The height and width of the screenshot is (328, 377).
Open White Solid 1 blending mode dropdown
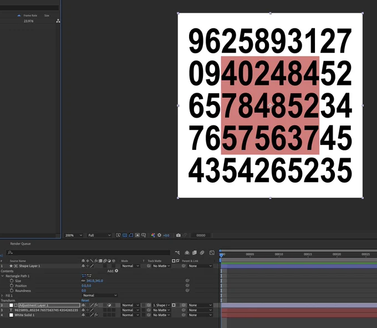point(130,315)
